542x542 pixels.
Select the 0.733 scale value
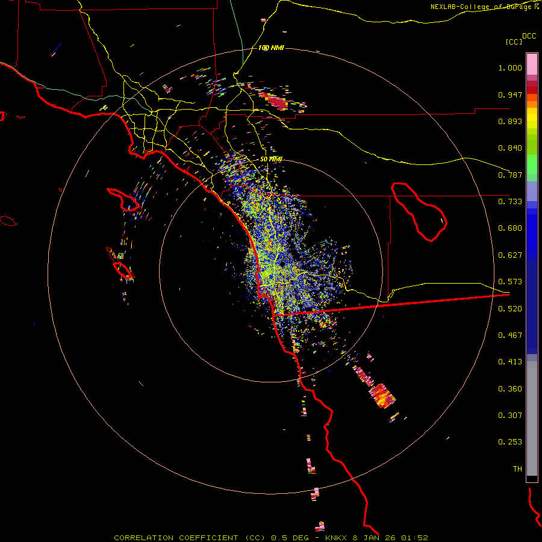(510, 202)
